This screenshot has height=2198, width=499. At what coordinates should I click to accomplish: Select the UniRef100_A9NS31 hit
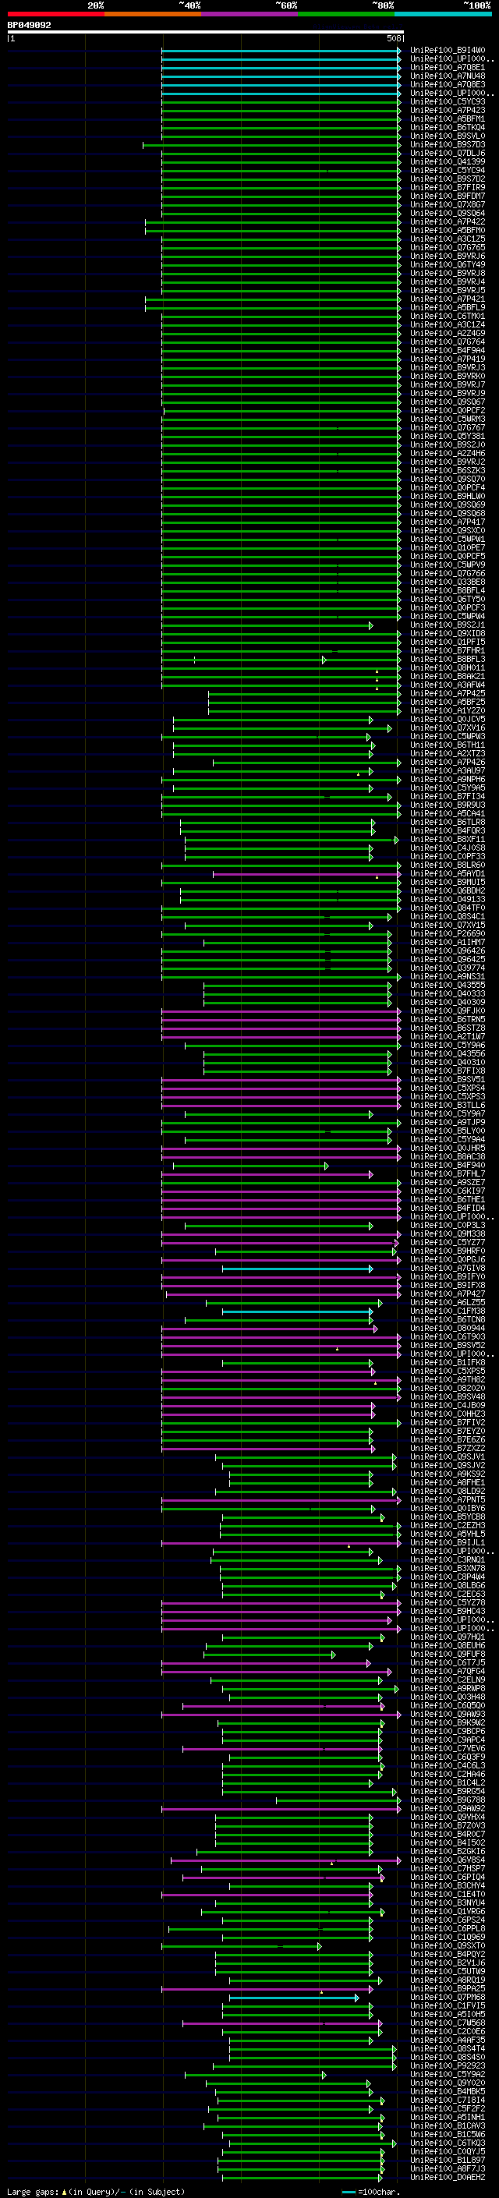[447, 976]
